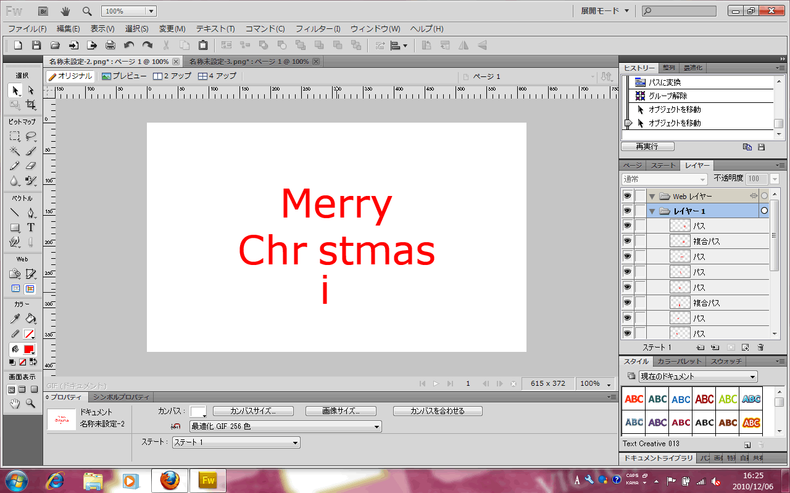This screenshot has height=493, width=790.
Task: Select the Rubber Stamp tool
Action: click(30, 181)
